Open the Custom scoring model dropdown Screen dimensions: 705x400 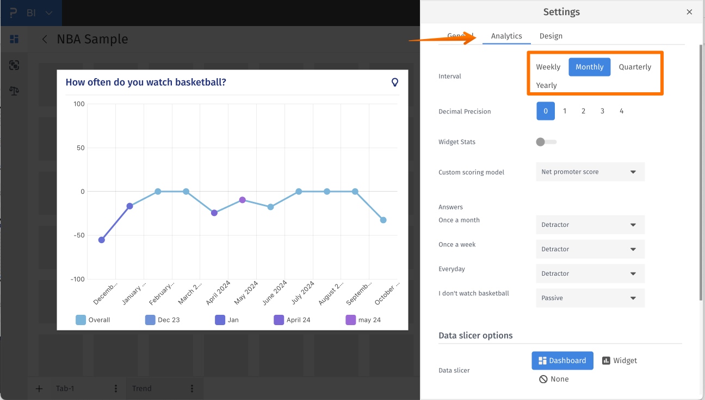click(590, 172)
